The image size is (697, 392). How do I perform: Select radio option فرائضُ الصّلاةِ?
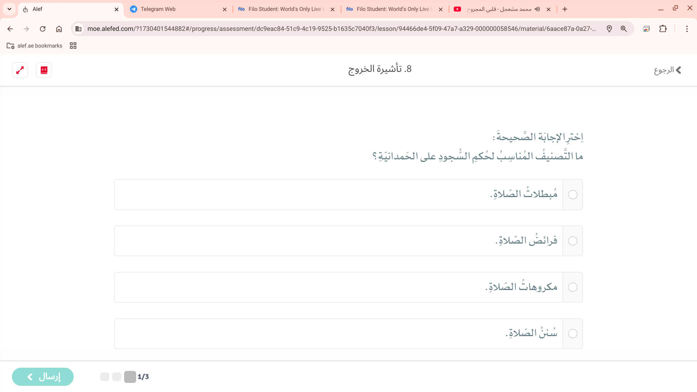(x=572, y=241)
